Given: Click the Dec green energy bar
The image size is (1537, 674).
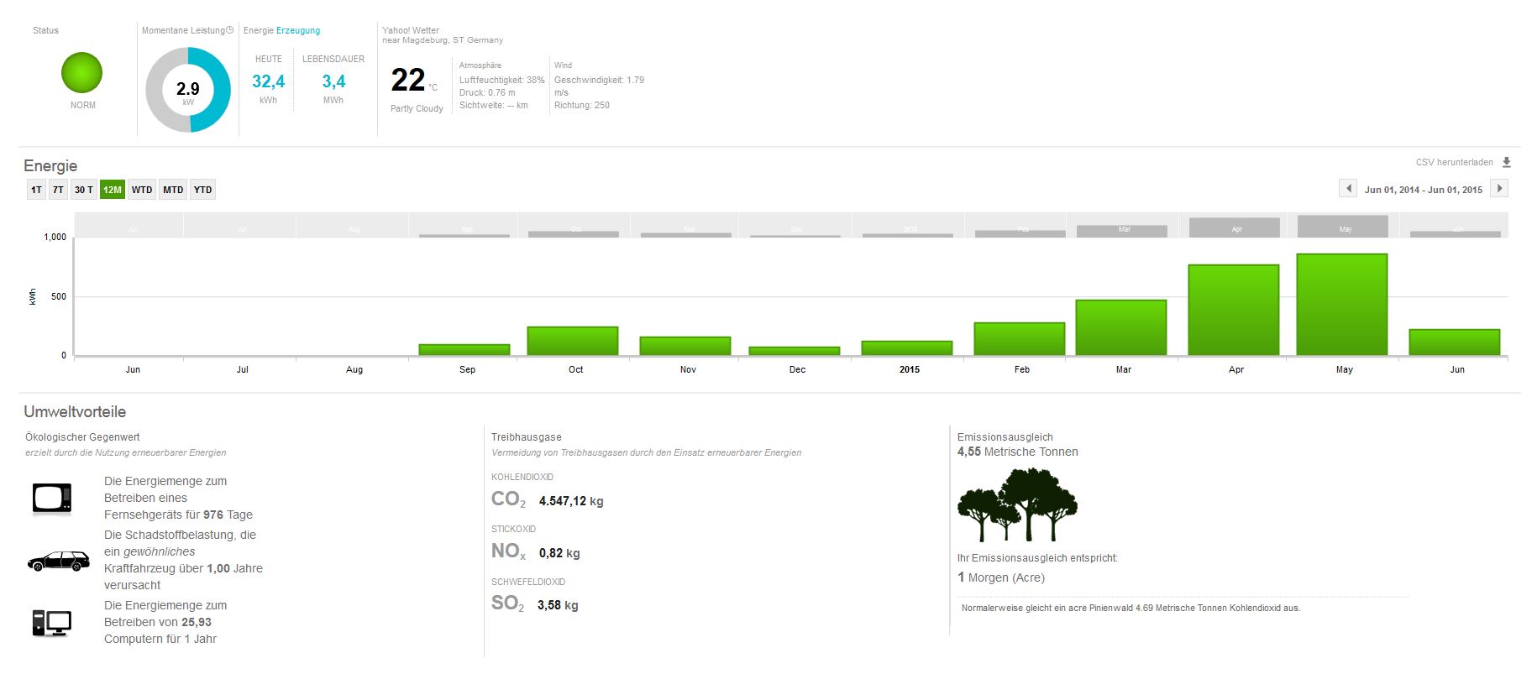Looking at the screenshot, I should 795,351.
